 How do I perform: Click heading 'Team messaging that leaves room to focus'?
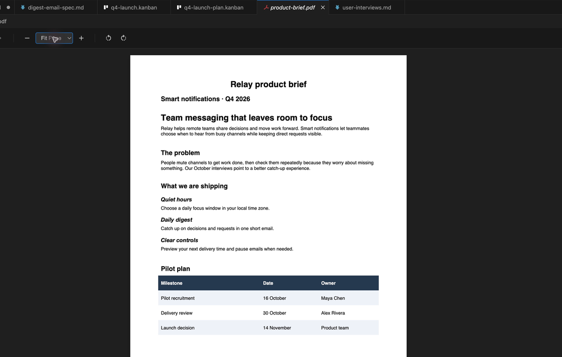click(246, 118)
